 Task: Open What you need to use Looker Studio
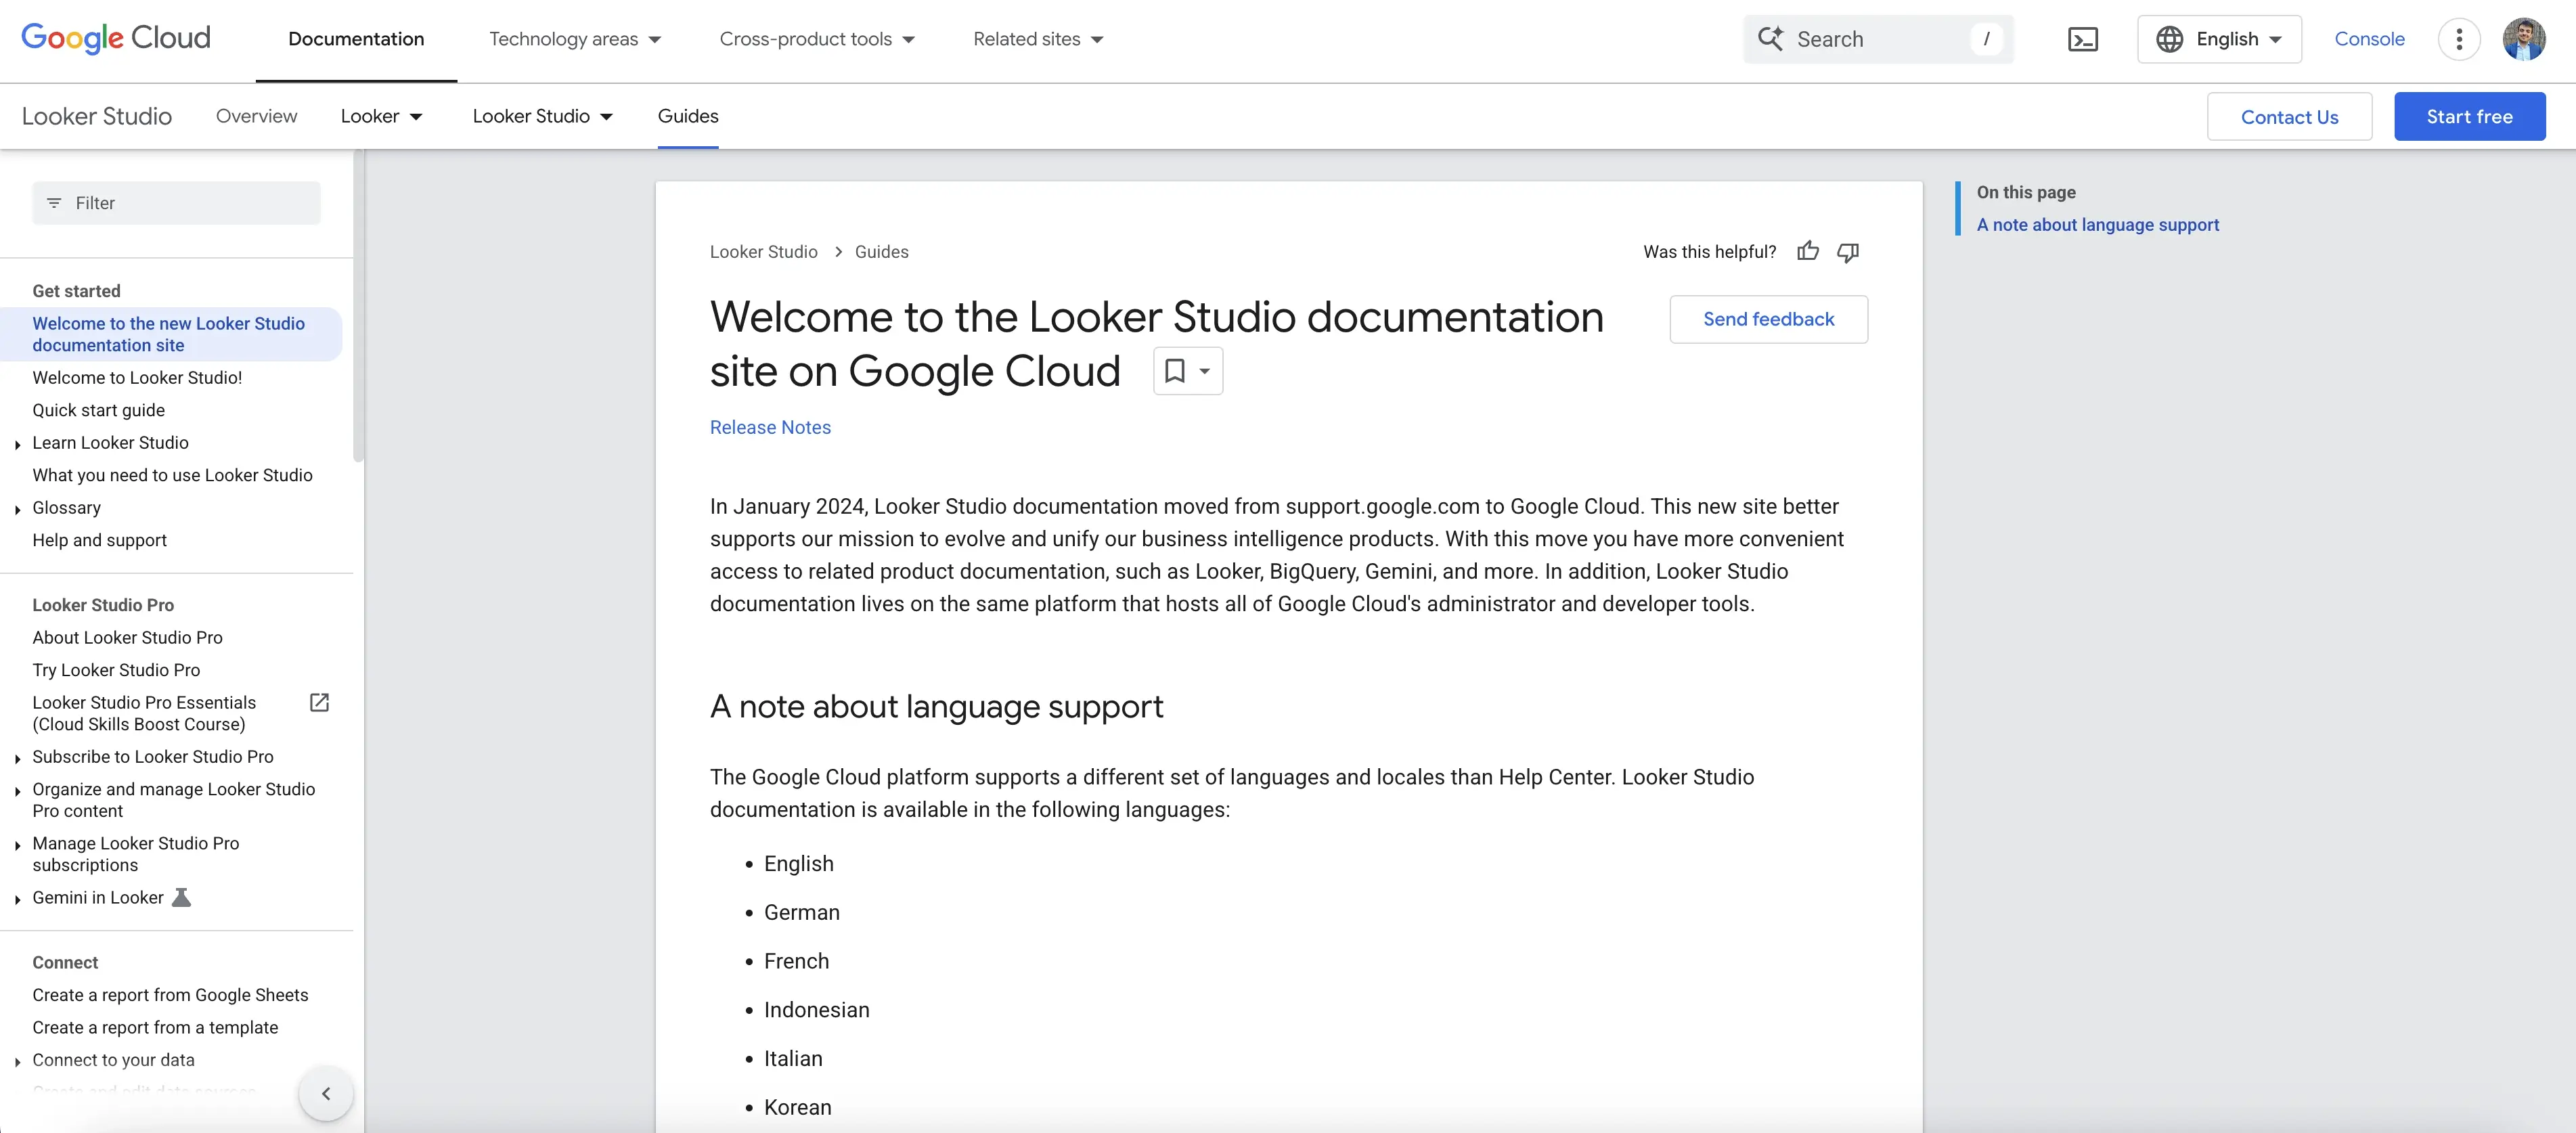pyautogui.click(x=172, y=475)
